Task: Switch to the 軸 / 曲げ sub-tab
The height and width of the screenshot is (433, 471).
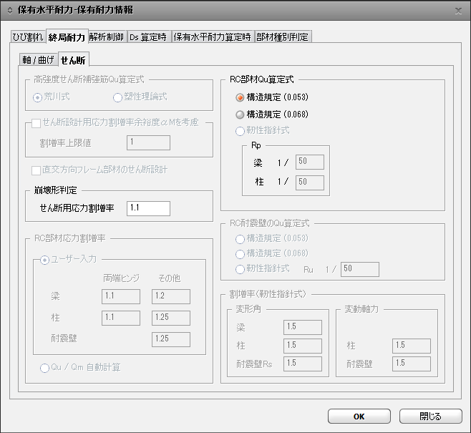Action: (38, 59)
